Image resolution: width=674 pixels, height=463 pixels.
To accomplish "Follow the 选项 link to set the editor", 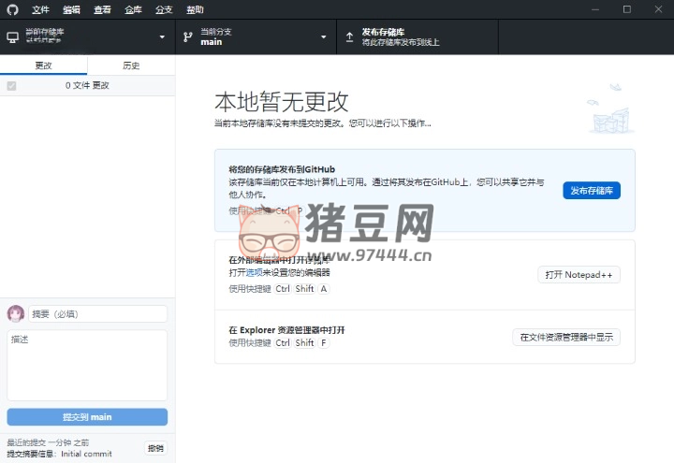I will point(255,272).
